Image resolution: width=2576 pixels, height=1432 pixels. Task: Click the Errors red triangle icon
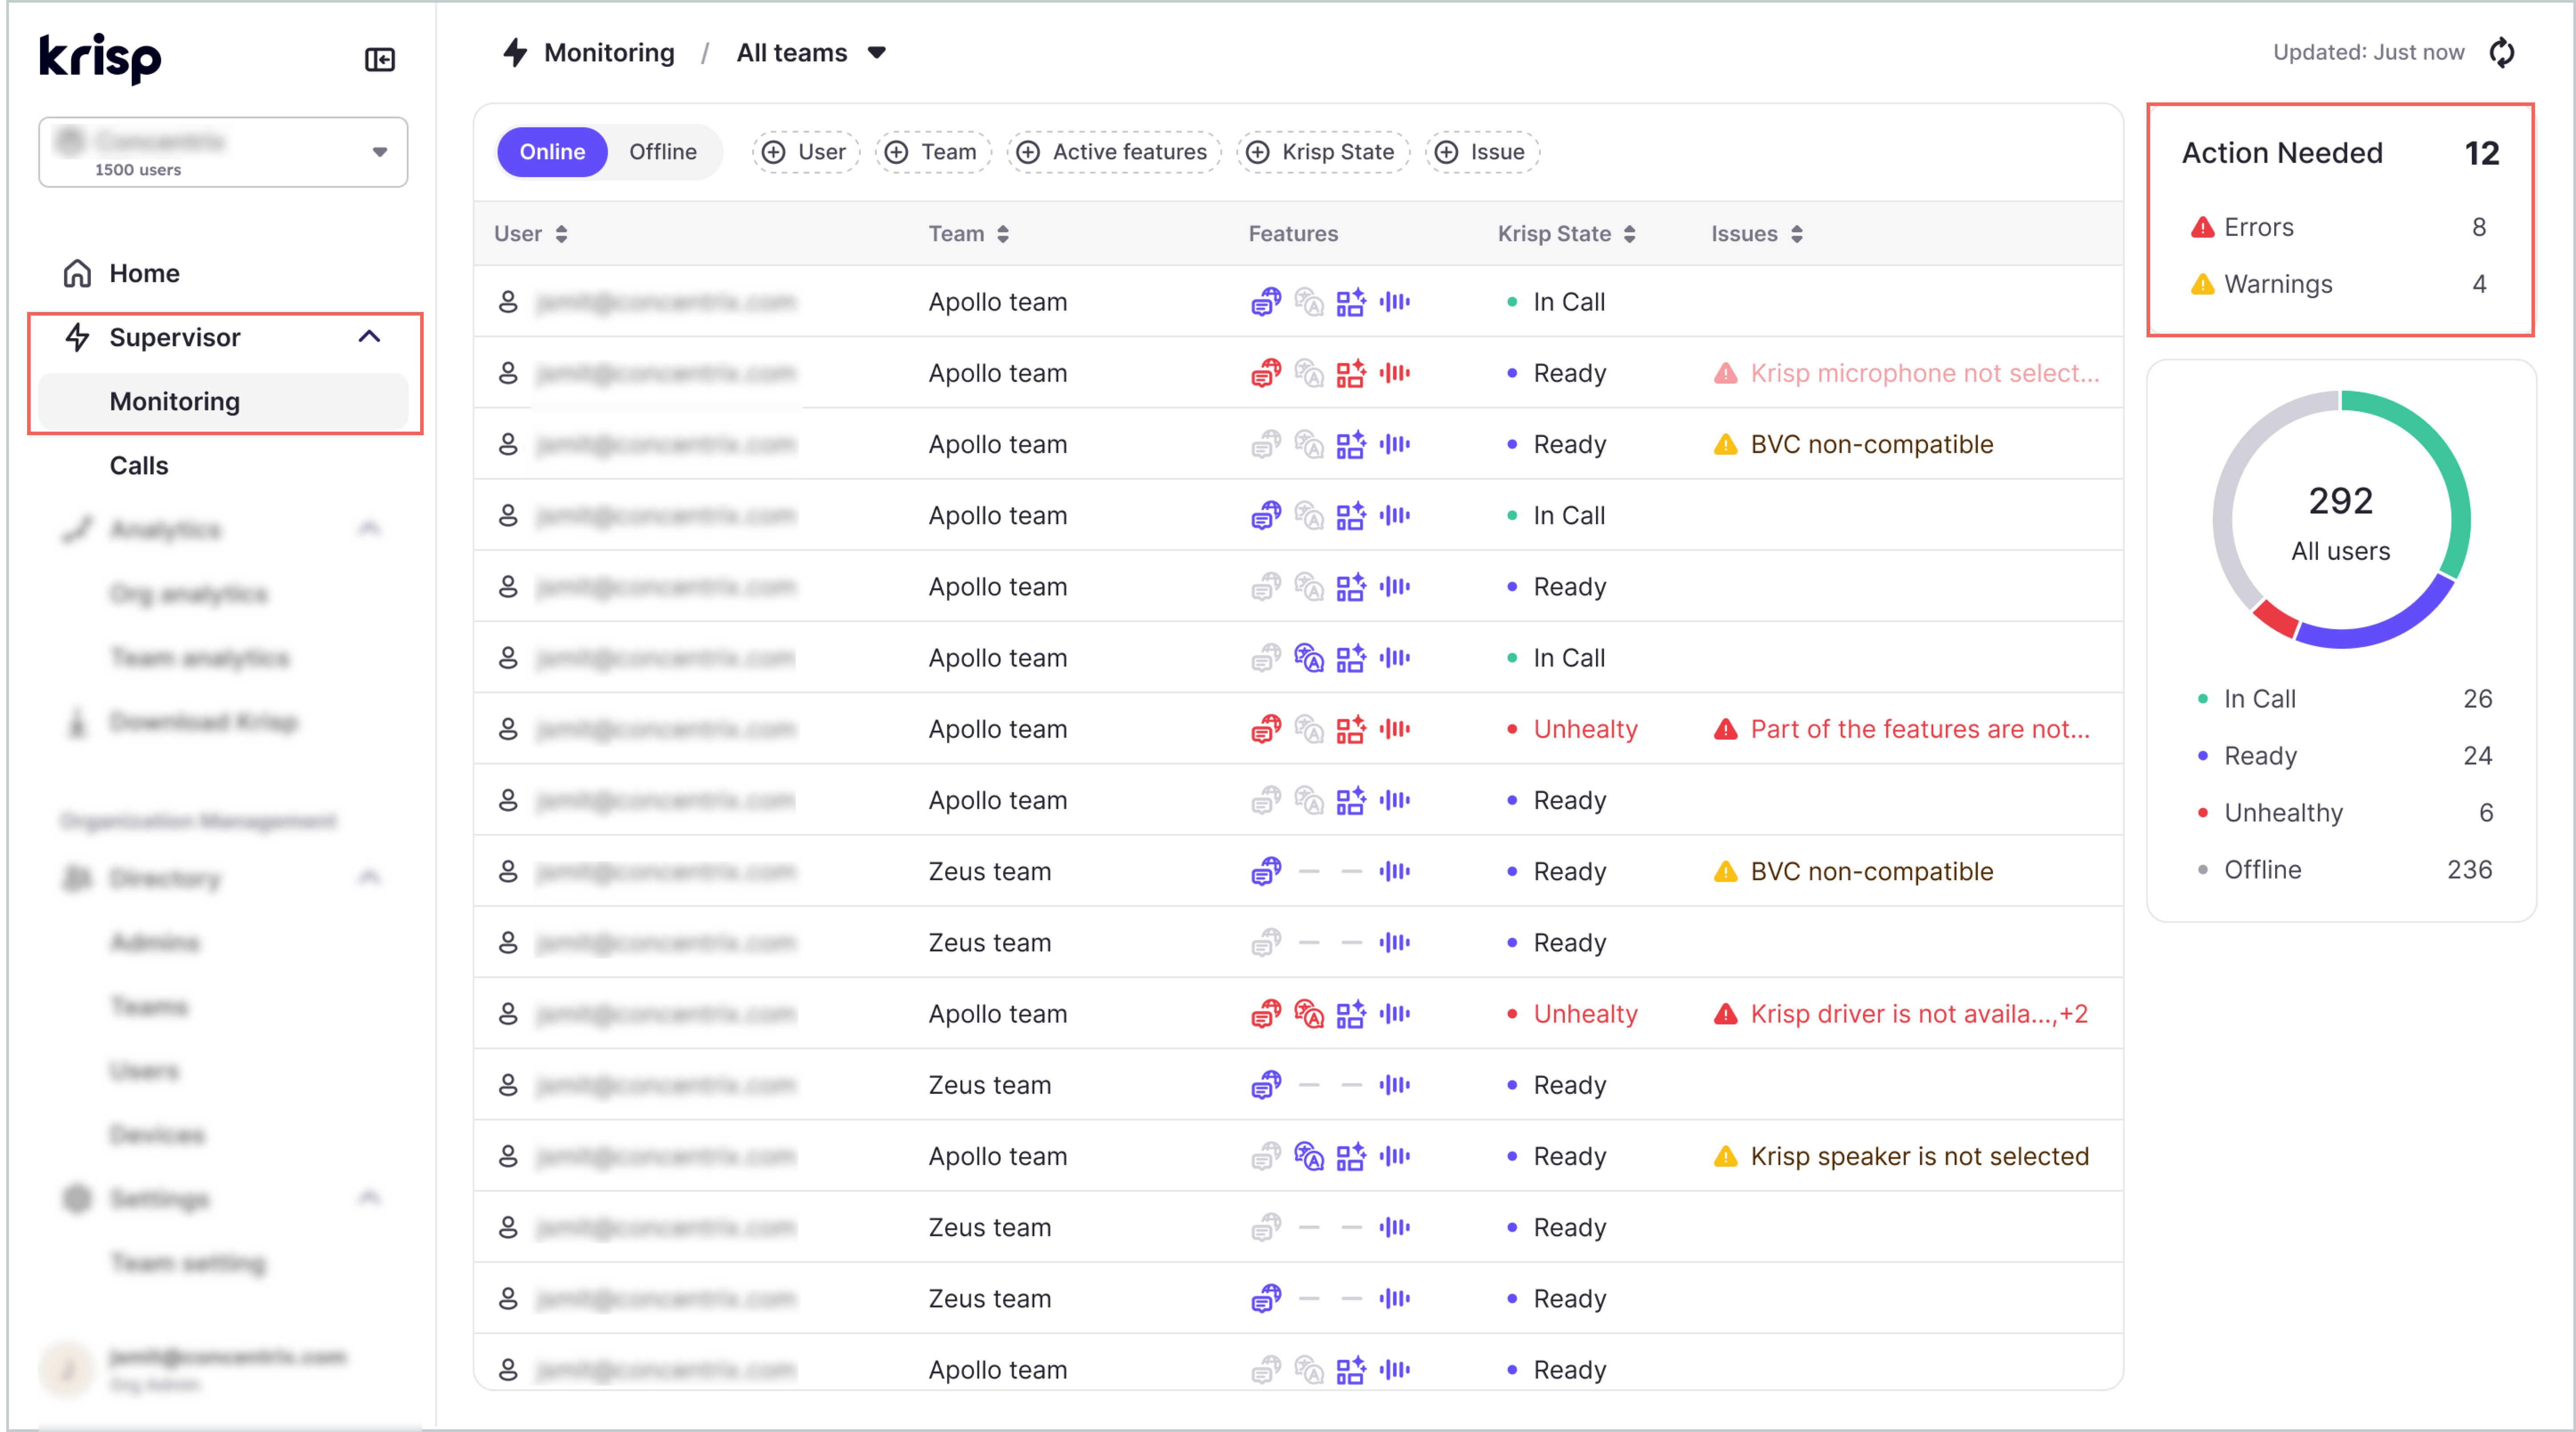2202,227
